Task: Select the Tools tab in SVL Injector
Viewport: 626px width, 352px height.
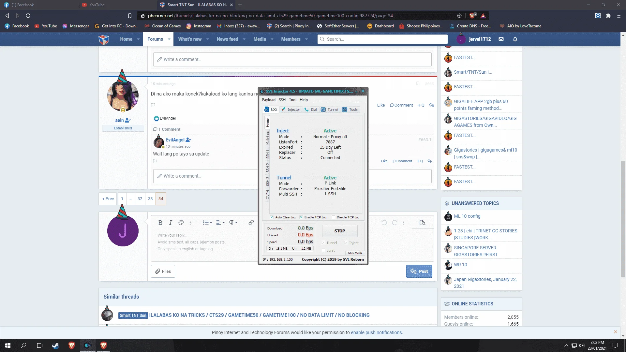Action: [350, 110]
